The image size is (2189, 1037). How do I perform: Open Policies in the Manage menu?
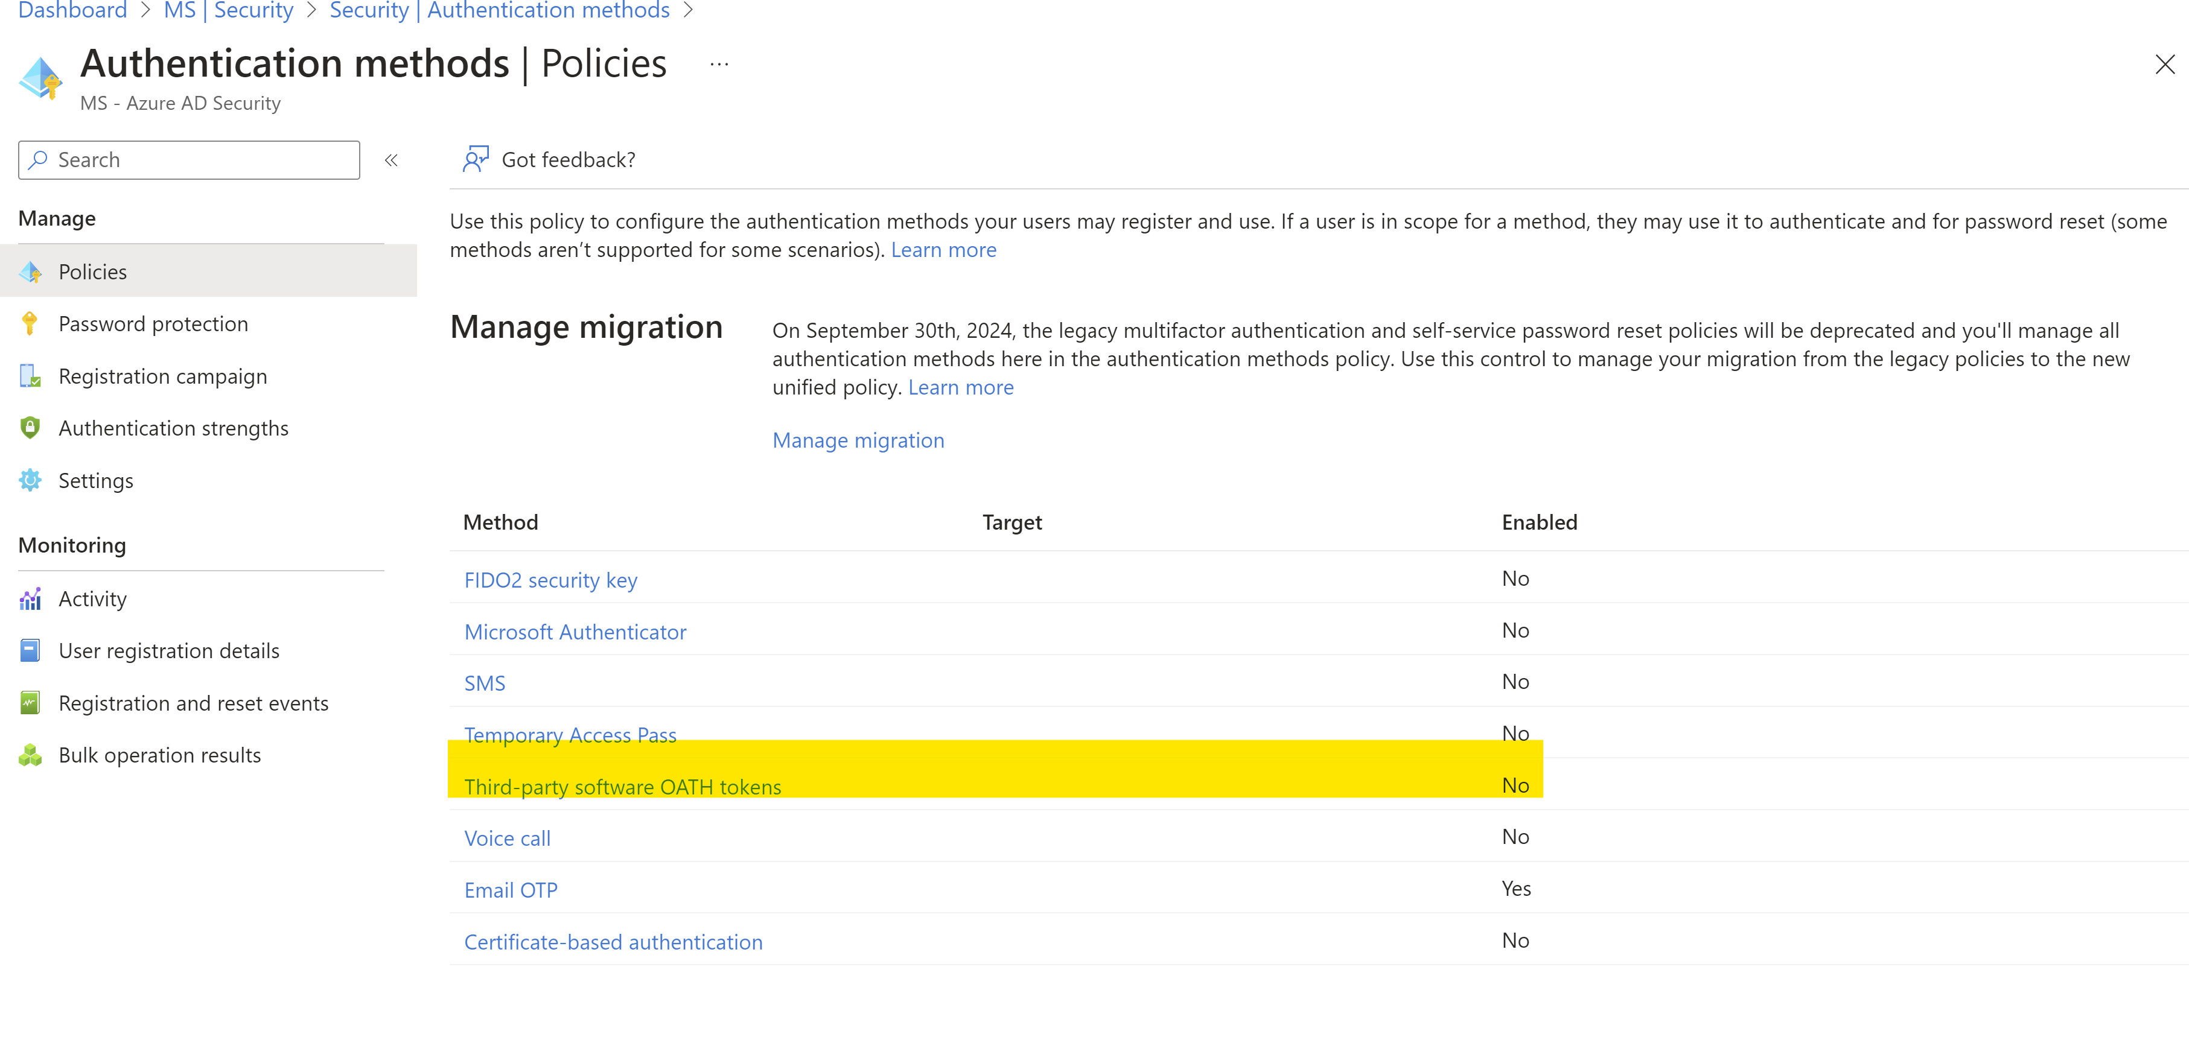(x=208, y=272)
